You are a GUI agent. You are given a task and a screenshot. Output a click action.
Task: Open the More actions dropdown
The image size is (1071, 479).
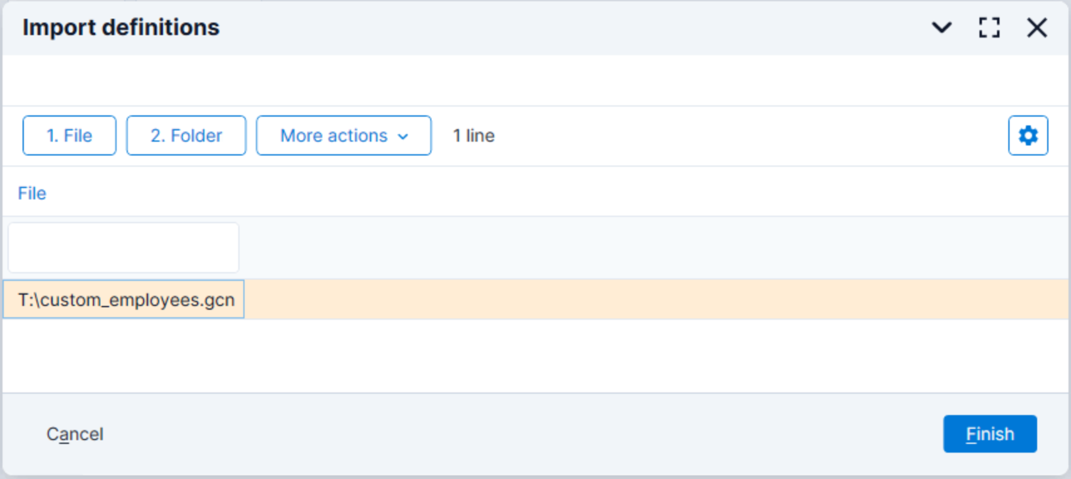pos(344,135)
